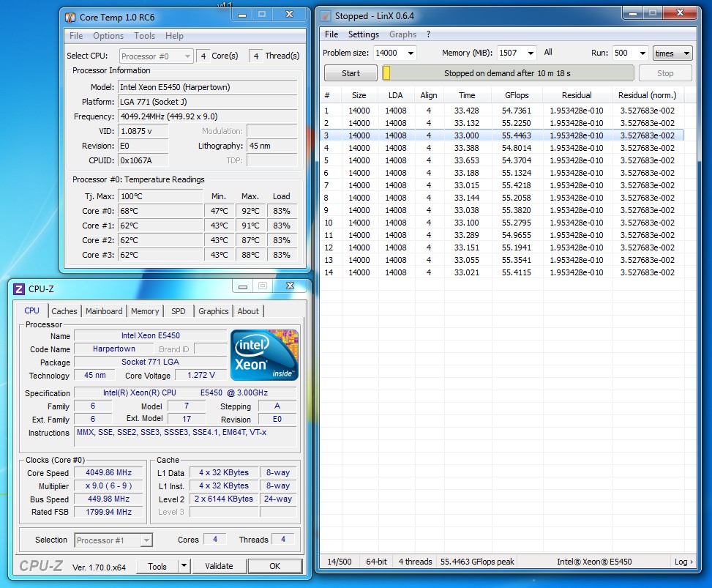
Task: Click the Residual (norm.) column header
Action: (647, 95)
